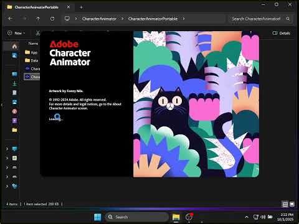Open Pictures in the navigation pane

click(14, 102)
